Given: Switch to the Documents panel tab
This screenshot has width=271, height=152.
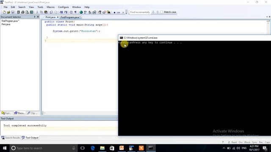Looking at the screenshot, I should point(19,113).
